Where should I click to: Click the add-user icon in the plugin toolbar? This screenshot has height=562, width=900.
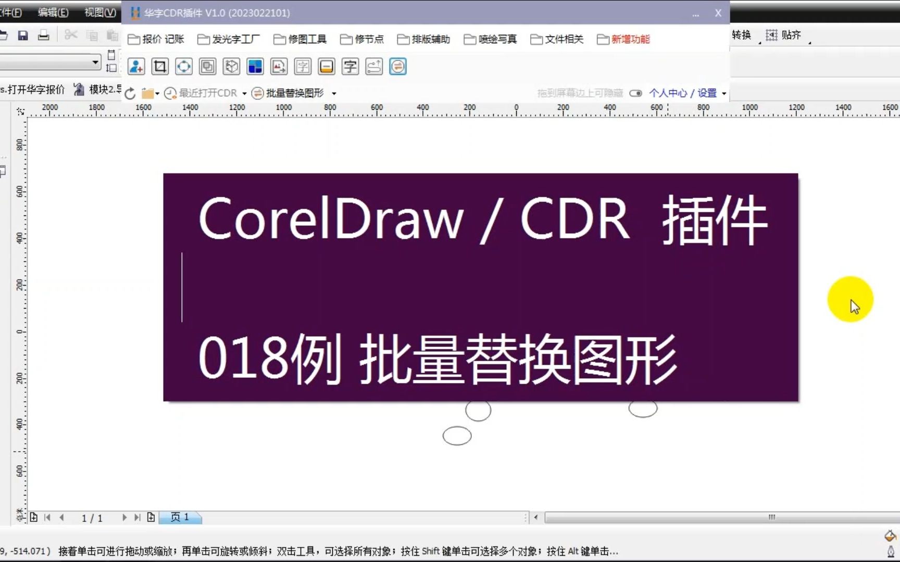click(x=135, y=67)
